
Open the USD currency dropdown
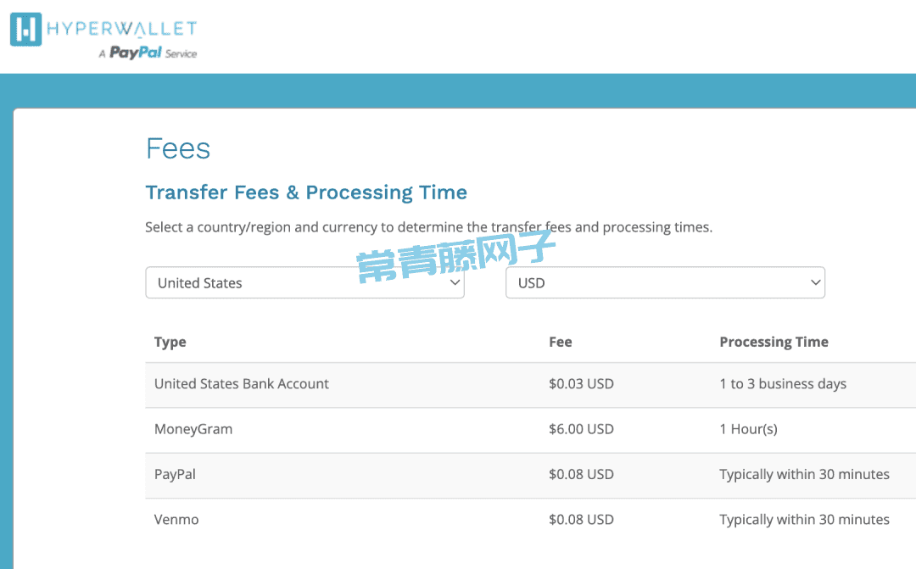665,282
